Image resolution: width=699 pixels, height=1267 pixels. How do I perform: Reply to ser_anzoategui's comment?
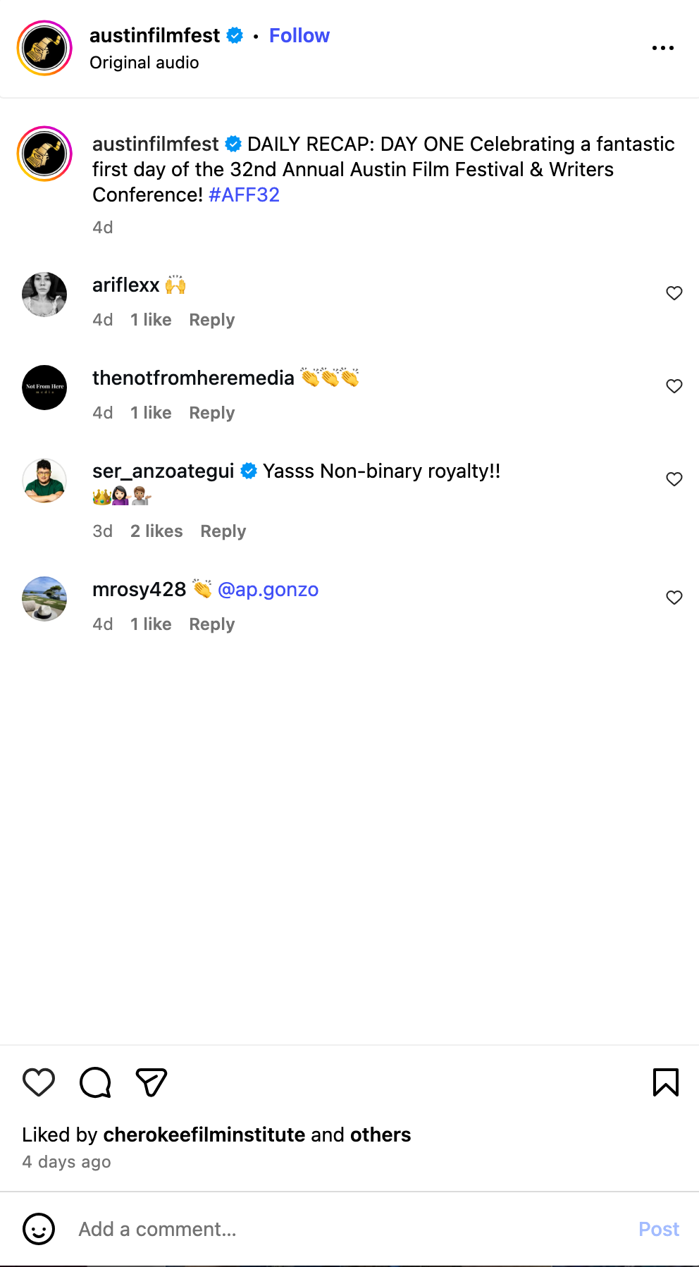click(223, 531)
